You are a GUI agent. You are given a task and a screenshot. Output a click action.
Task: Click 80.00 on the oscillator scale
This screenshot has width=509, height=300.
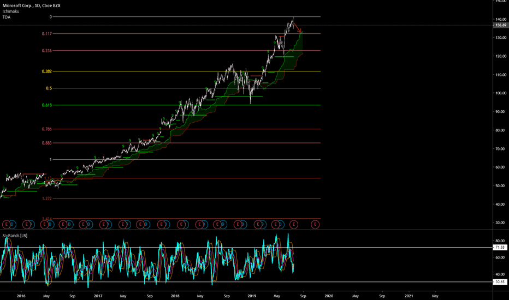pos(501,241)
